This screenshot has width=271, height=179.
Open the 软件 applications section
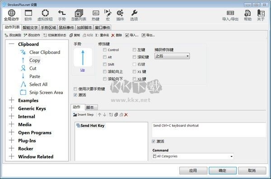(28, 15)
